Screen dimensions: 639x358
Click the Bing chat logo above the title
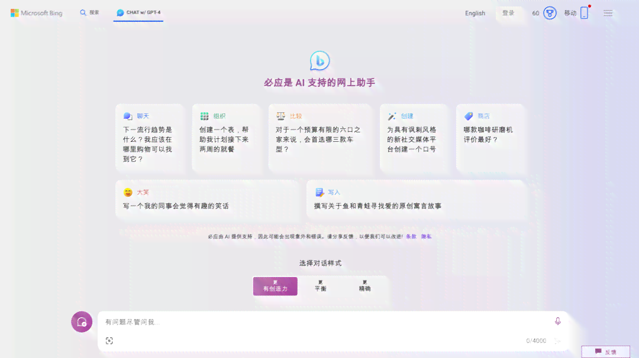[319, 61]
